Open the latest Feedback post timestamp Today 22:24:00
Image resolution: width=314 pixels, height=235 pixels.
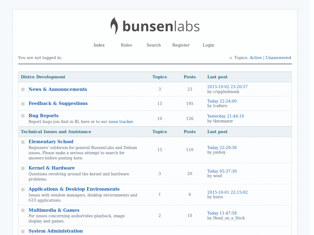click(x=222, y=101)
